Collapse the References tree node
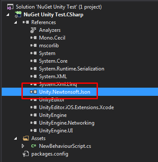This screenshot has height=162, width=158. (x=15, y=22)
